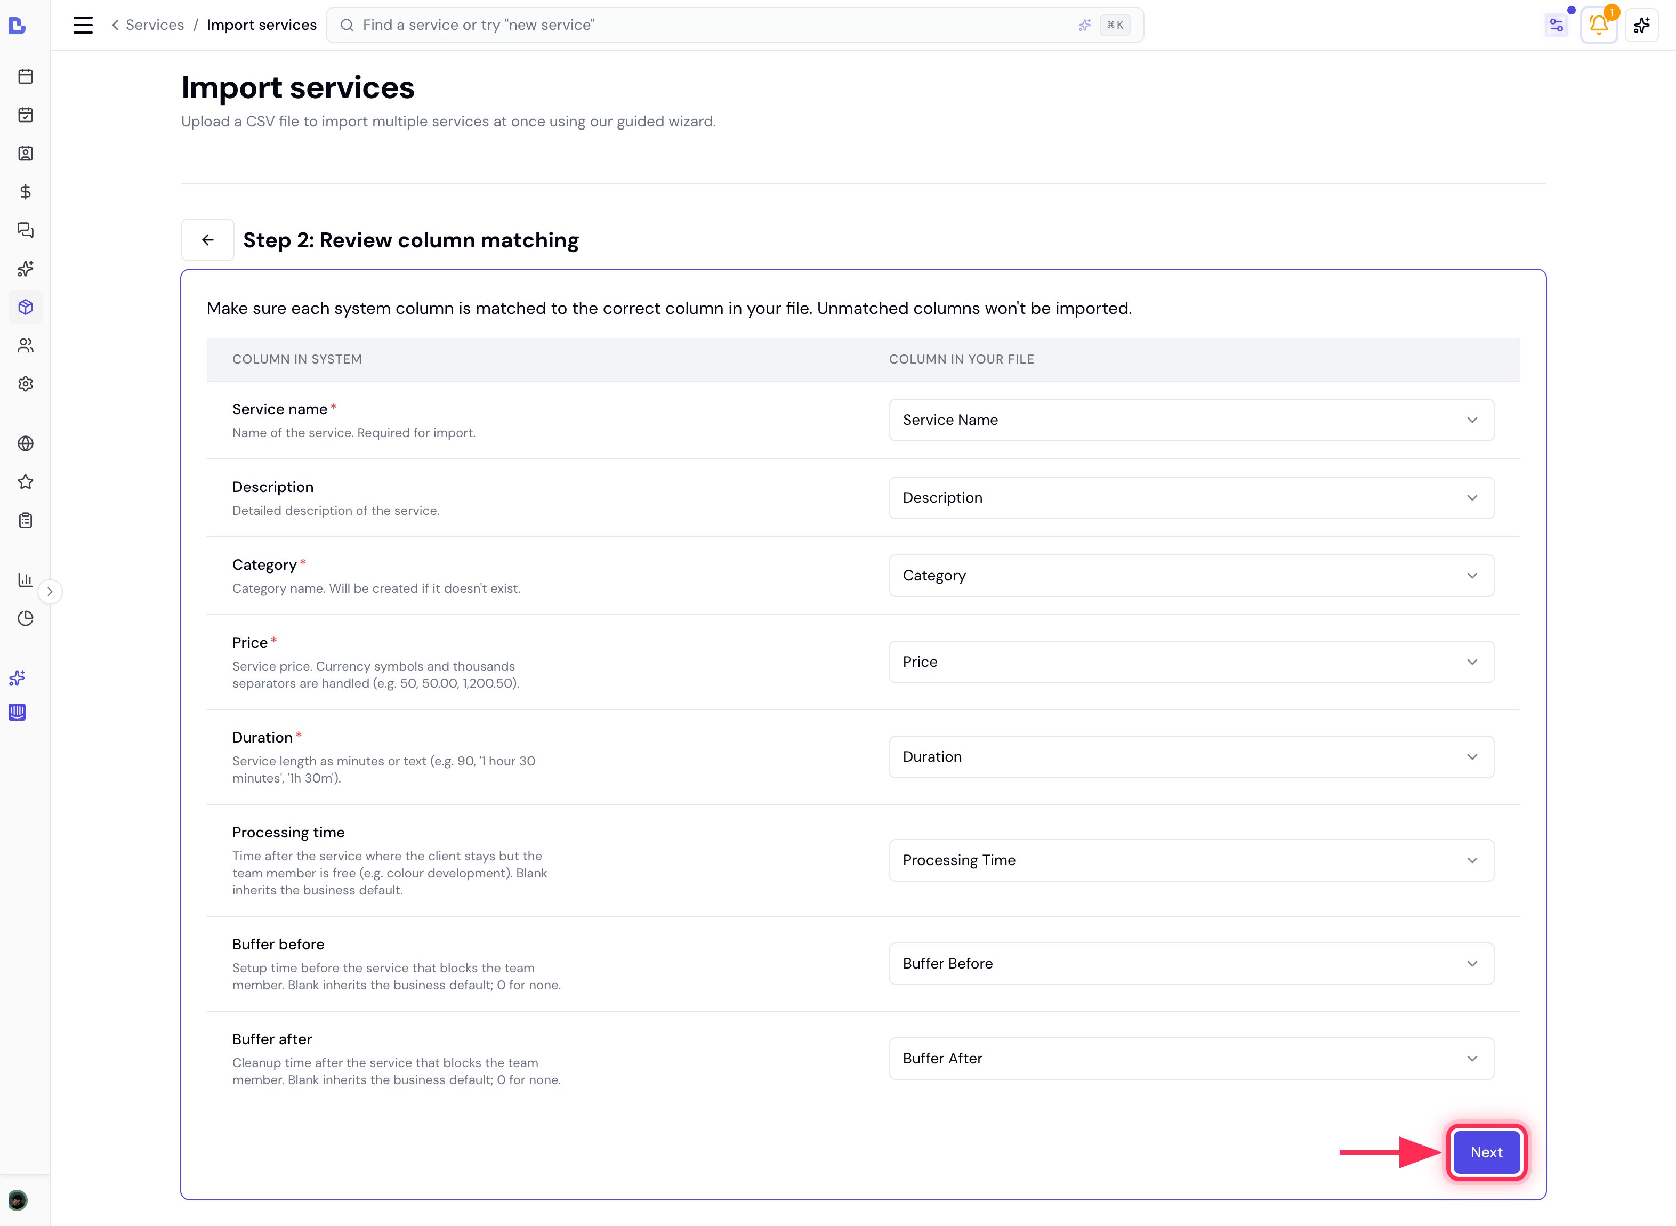Click the user avatar in the sidebar
This screenshot has height=1226, width=1676.
pos(17,1200)
